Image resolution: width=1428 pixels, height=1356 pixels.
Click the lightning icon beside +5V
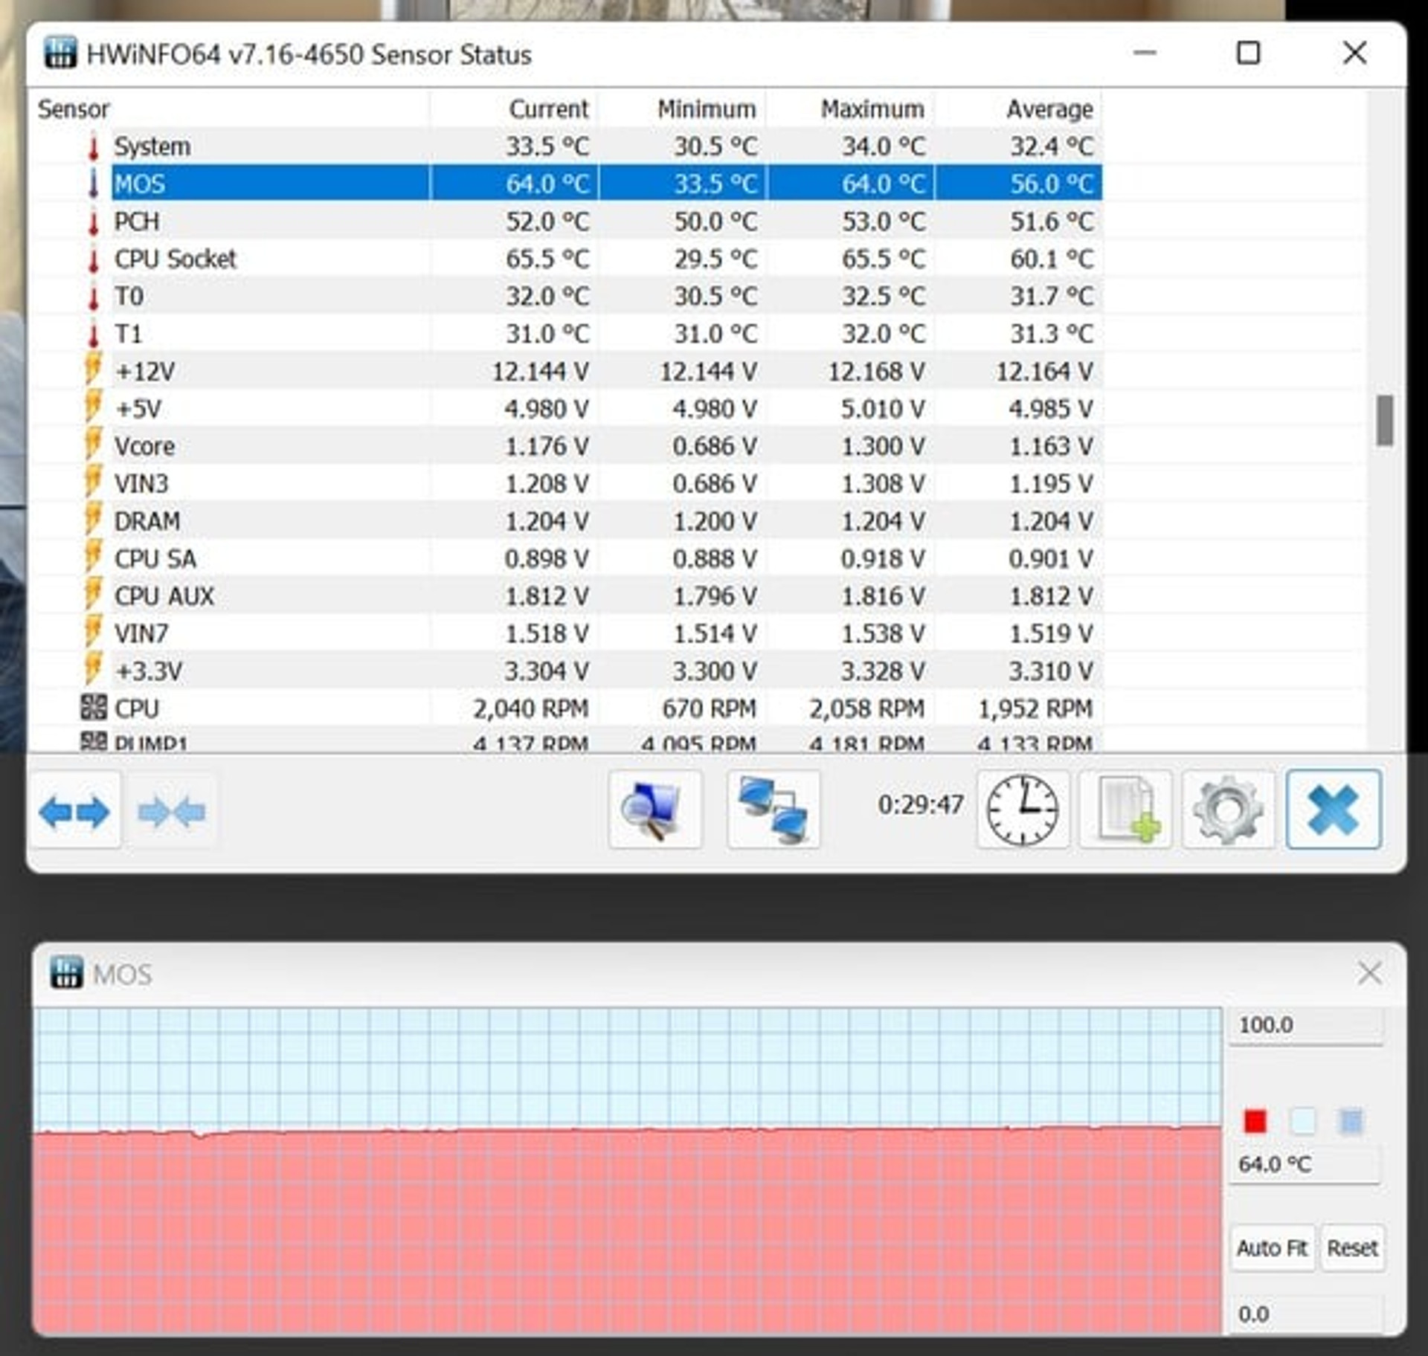pos(94,407)
